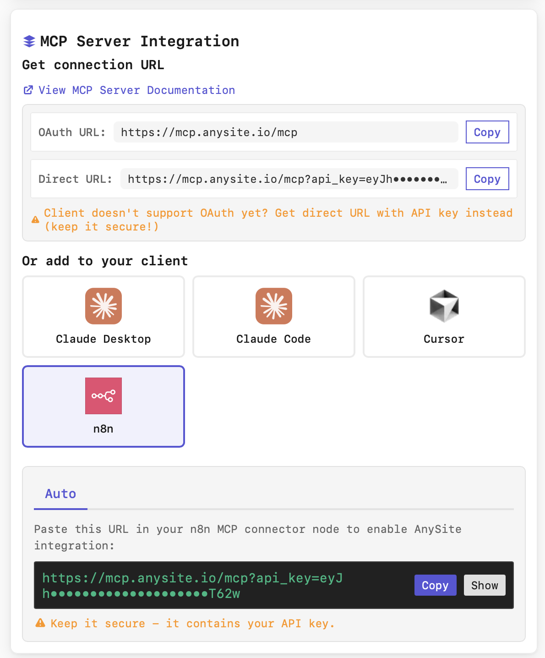The image size is (545, 658).
Task: Open View MCP Server Documentation link
Action: click(x=136, y=90)
